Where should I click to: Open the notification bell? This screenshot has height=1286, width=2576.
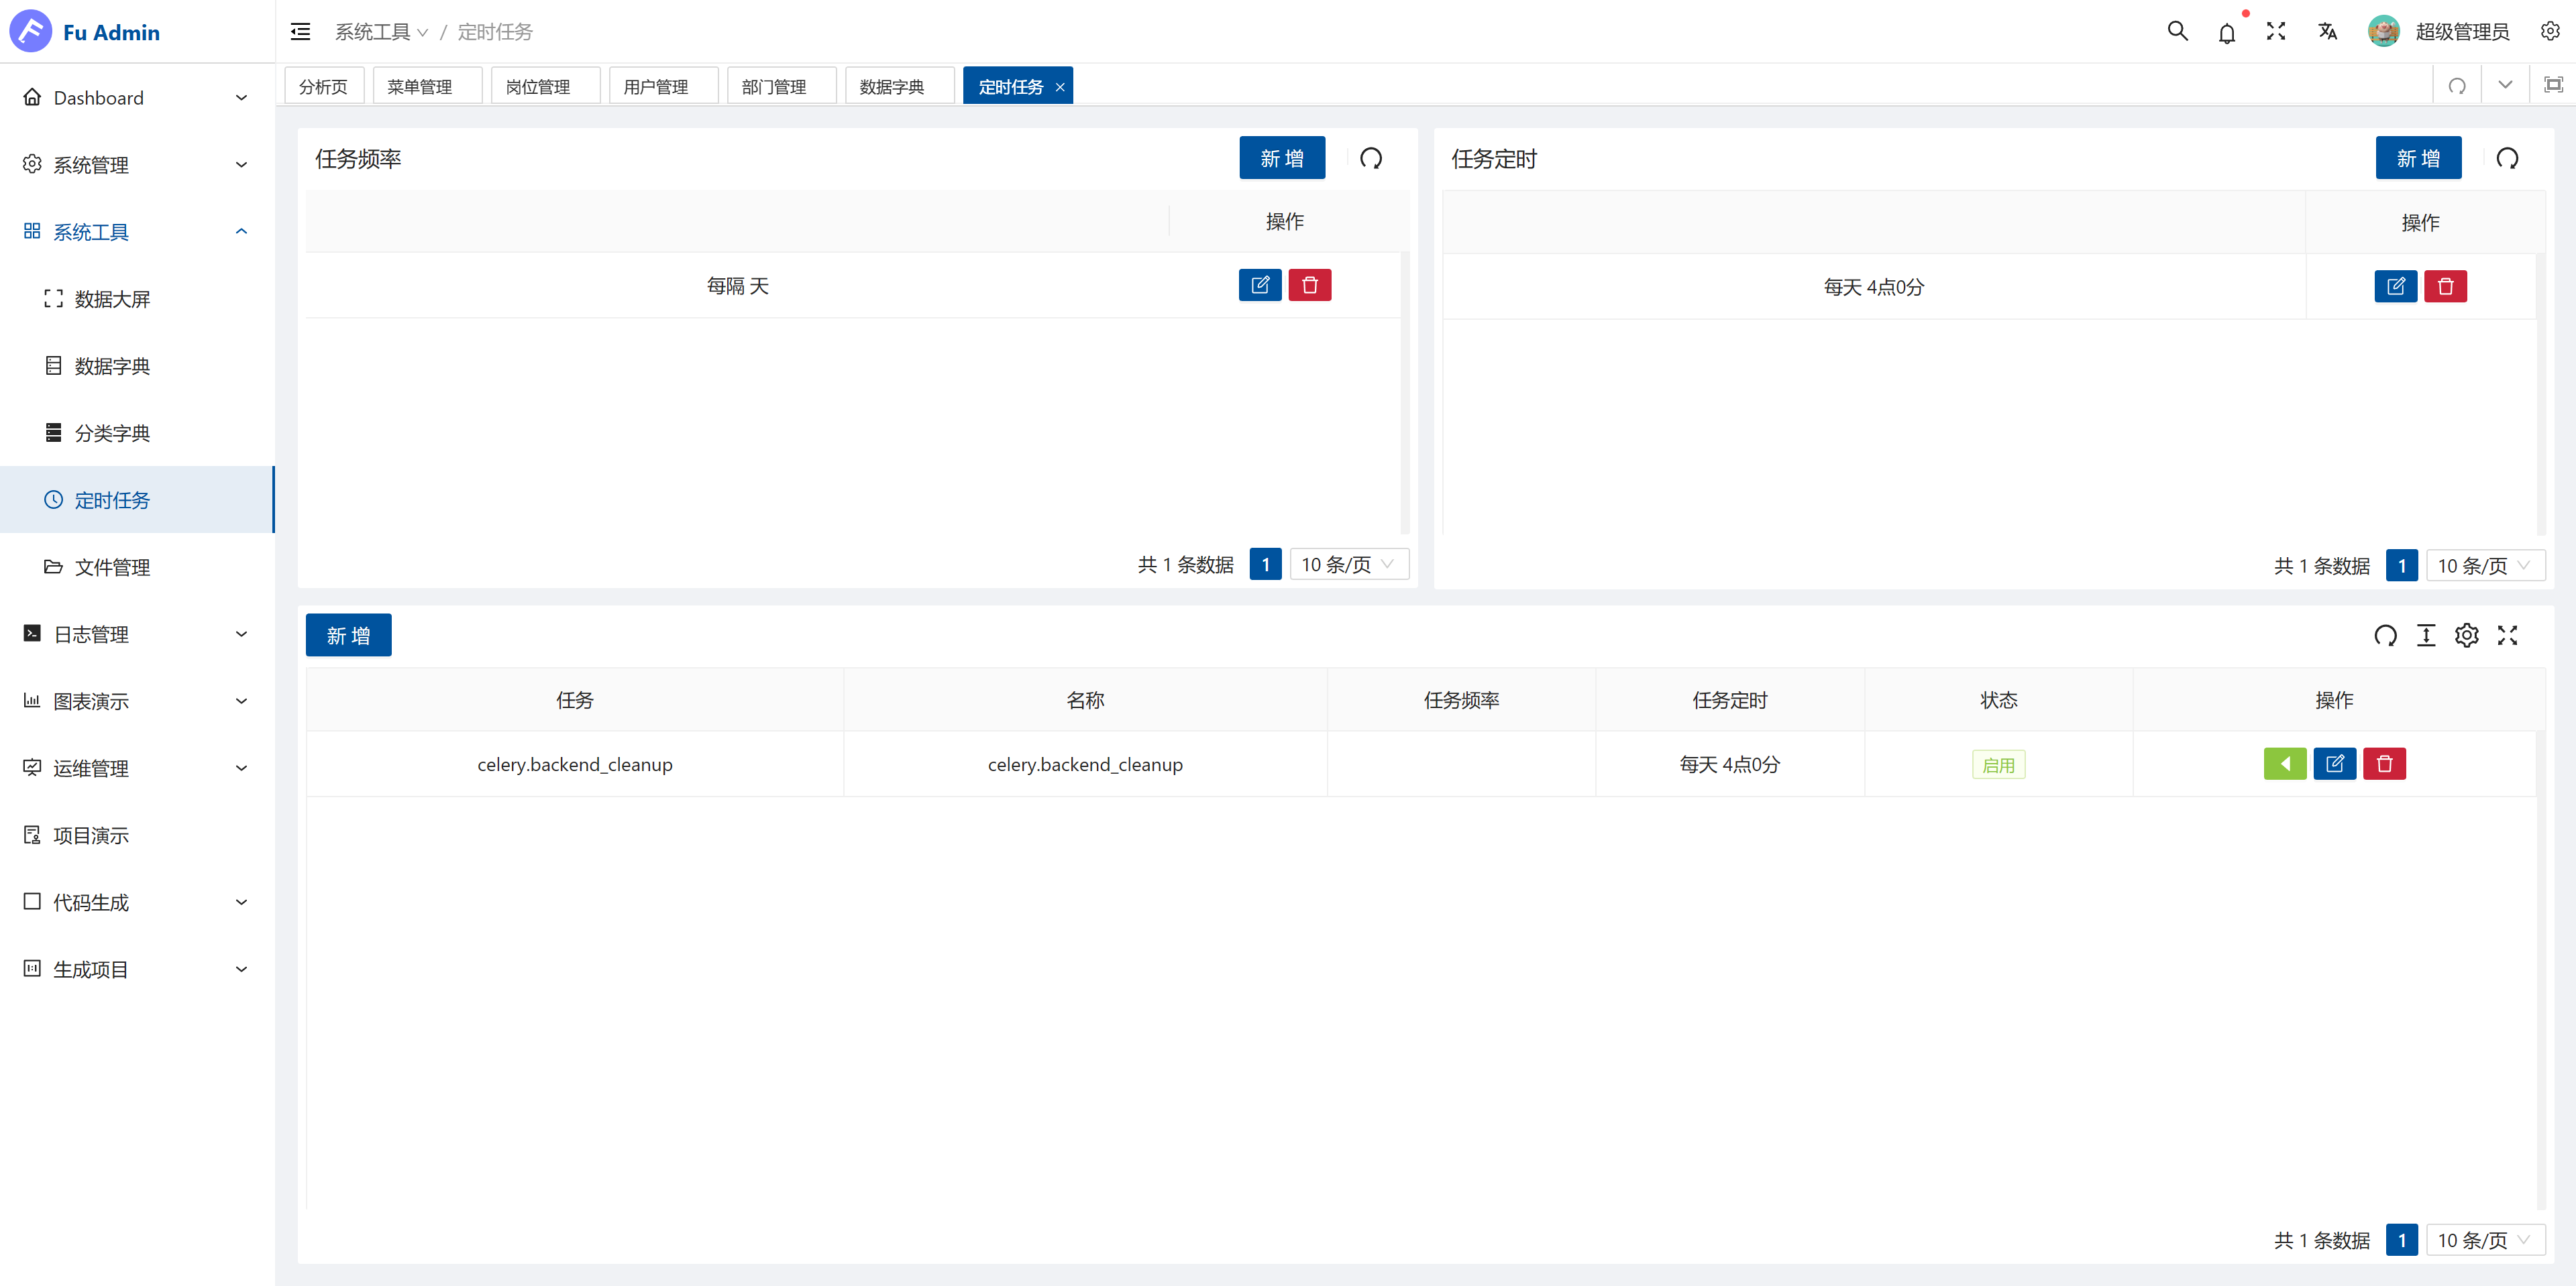click(2226, 33)
